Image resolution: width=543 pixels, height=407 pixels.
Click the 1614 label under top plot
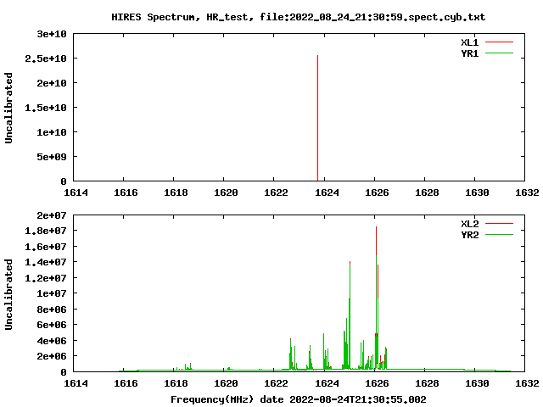point(76,192)
